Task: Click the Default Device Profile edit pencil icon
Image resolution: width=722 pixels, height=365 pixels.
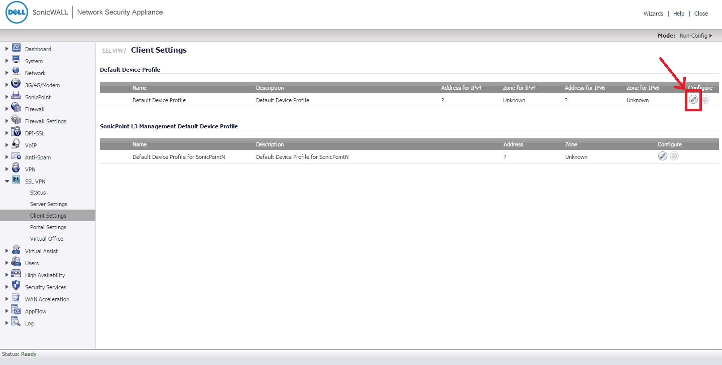Action: click(x=693, y=100)
